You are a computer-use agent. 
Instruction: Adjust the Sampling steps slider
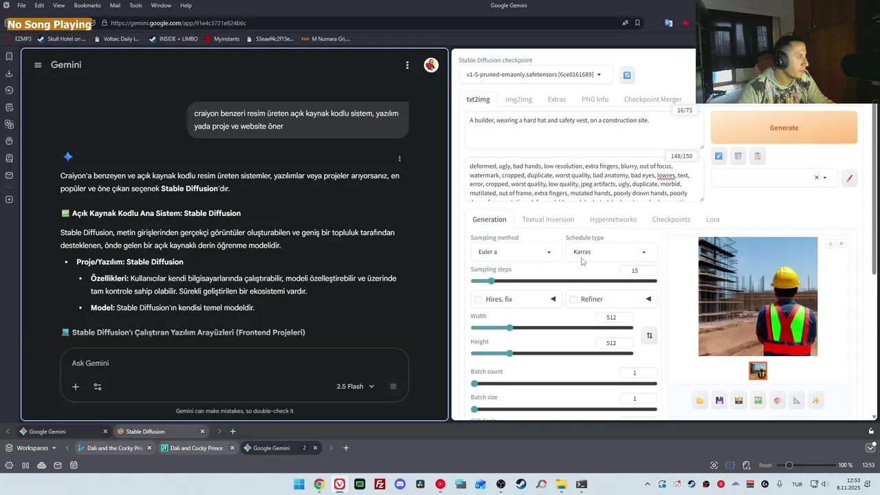564,280
